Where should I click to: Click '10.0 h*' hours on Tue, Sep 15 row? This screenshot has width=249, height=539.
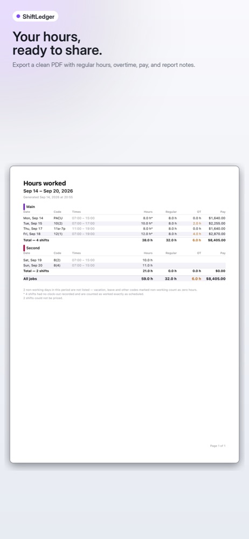pos(147,224)
